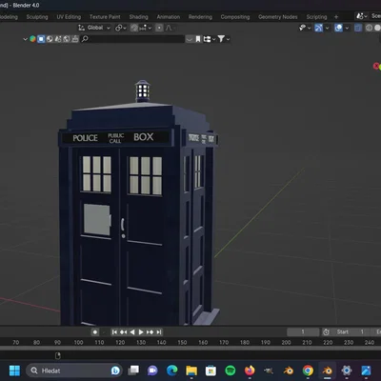
Task: Toggle X-ray mode
Action: click(x=358, y=28)
